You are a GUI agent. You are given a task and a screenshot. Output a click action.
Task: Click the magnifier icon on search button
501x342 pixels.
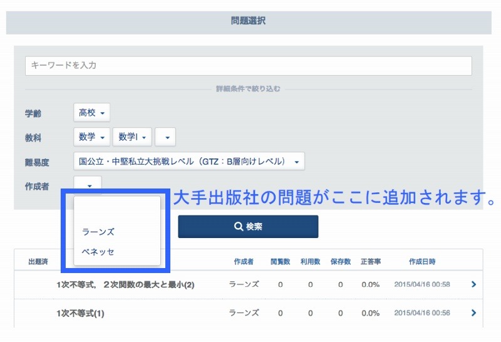pyautogui.click(x=239, y=227)
